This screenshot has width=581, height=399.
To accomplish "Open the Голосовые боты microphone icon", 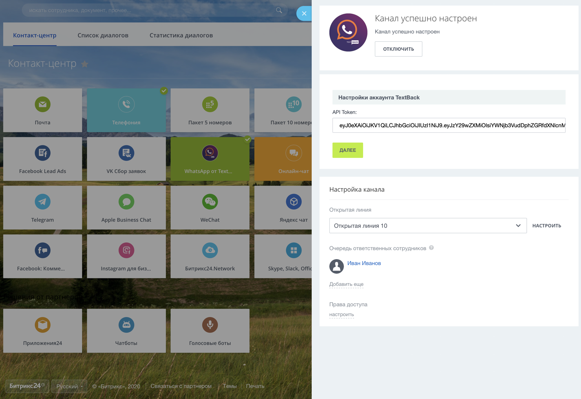I will tap(210, 325).
